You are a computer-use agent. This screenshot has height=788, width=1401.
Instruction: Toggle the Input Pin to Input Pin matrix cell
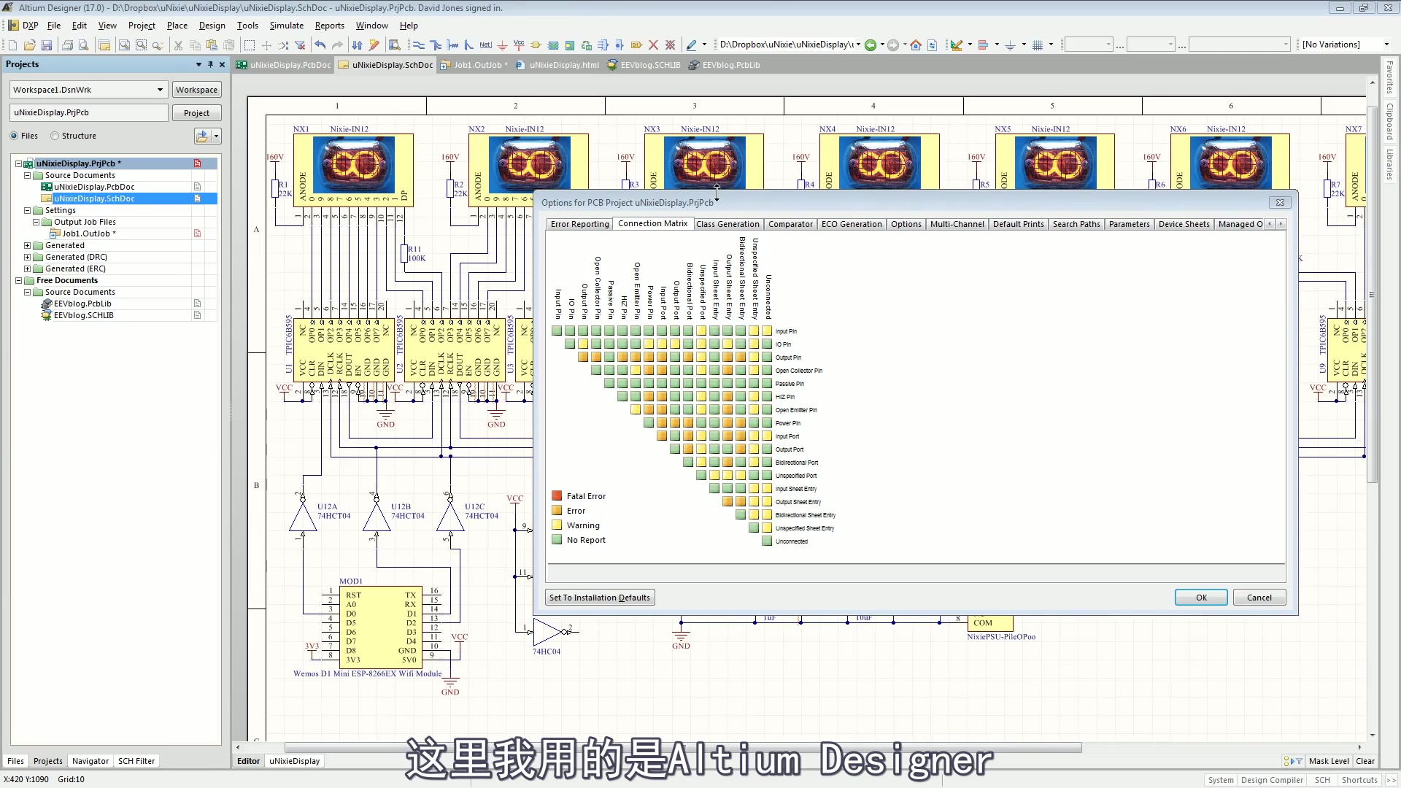(557, 331)
